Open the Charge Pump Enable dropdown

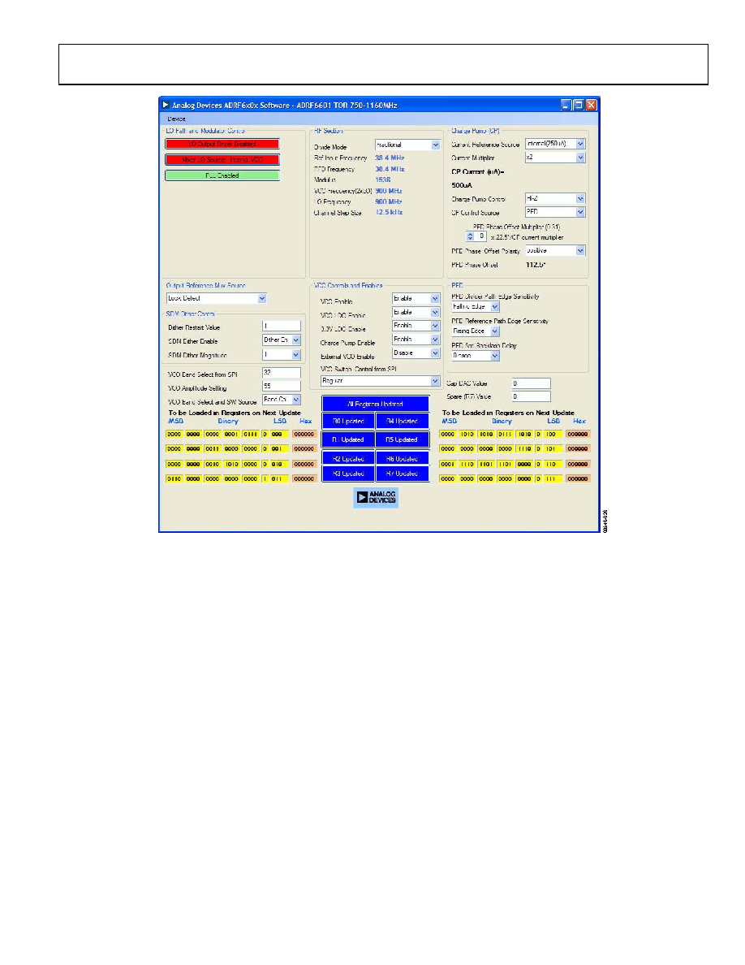click(416, 339)
